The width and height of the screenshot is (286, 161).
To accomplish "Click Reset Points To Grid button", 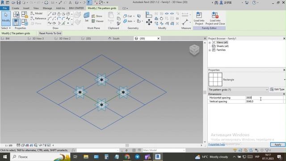I will pos(50,34).
